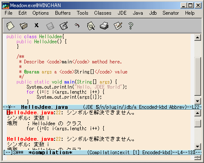This screenshot has height=163, width=204.
Task: Click the source editor scrollbar thumb
Action: pyautogui.click(x=198, y=76)
